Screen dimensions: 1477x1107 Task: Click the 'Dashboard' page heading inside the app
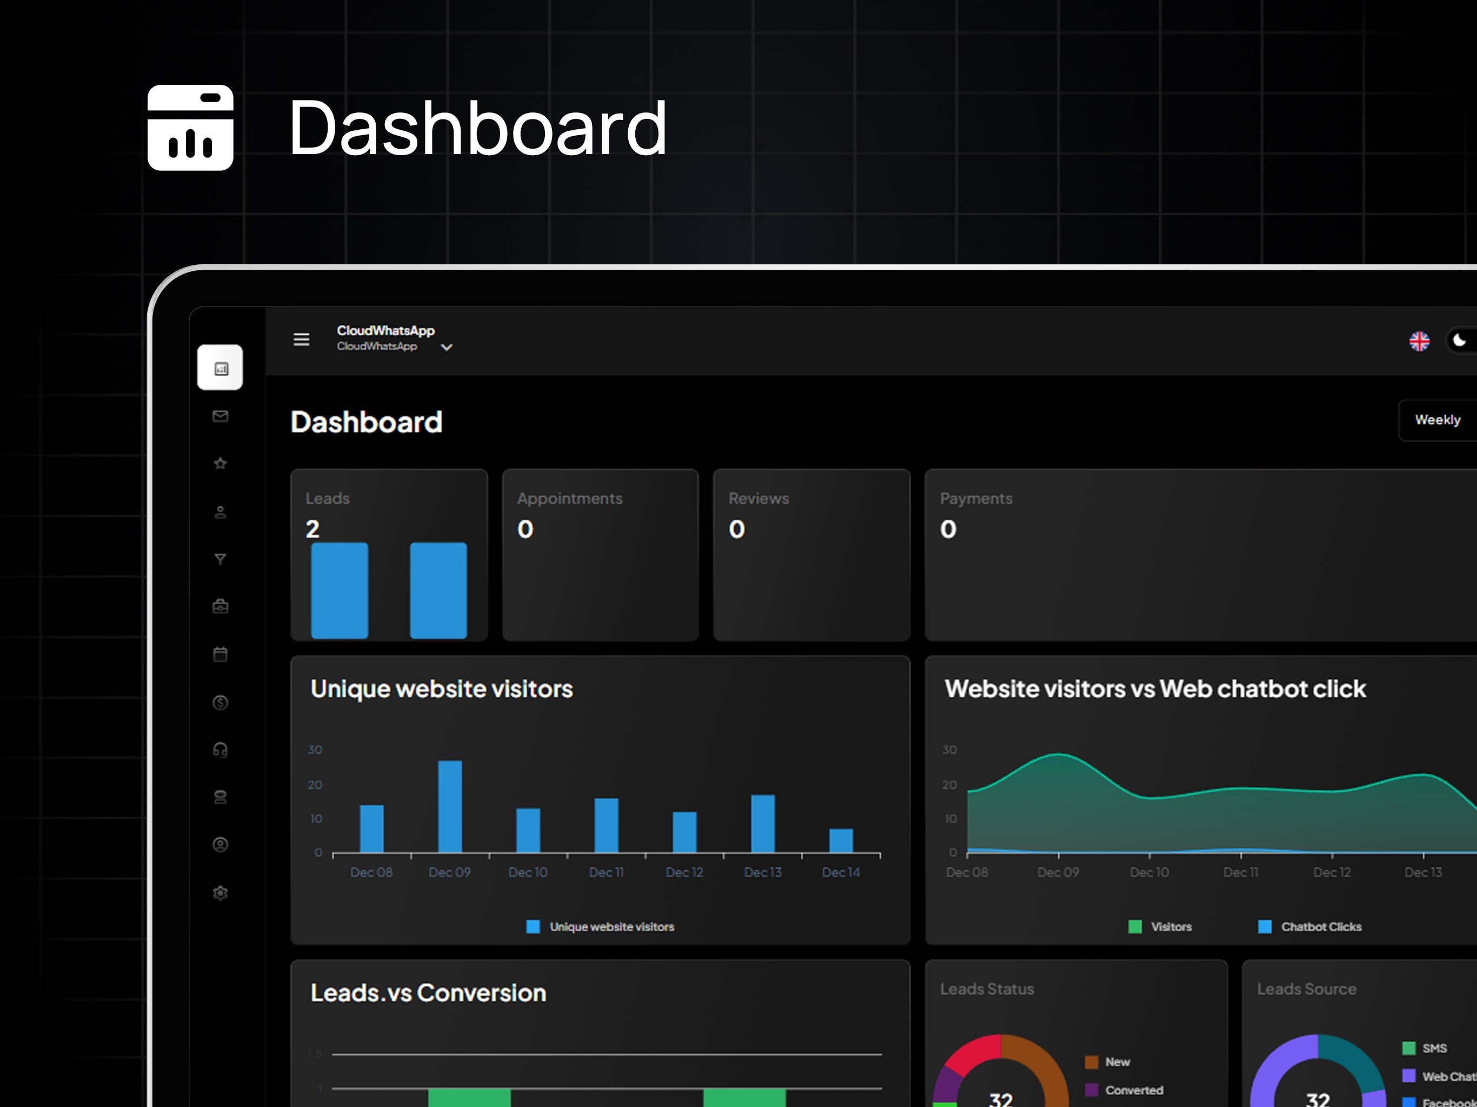pos(367,422)
